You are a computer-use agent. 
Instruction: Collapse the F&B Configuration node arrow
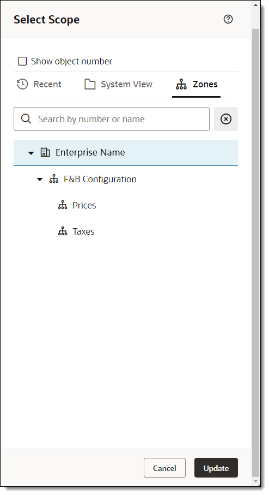coord(40,180)
